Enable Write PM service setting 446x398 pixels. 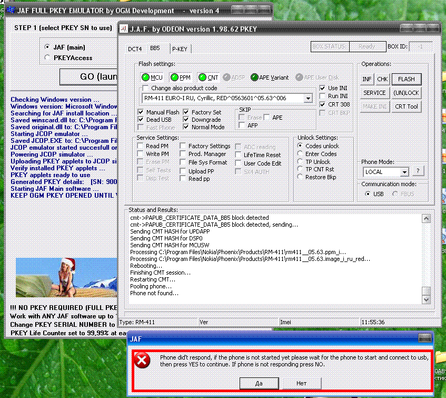pyautogui.click(x=140, y=154)
